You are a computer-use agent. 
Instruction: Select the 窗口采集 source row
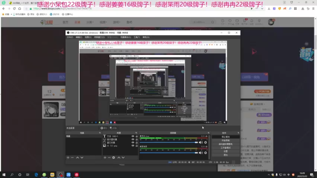click(120, 142)
